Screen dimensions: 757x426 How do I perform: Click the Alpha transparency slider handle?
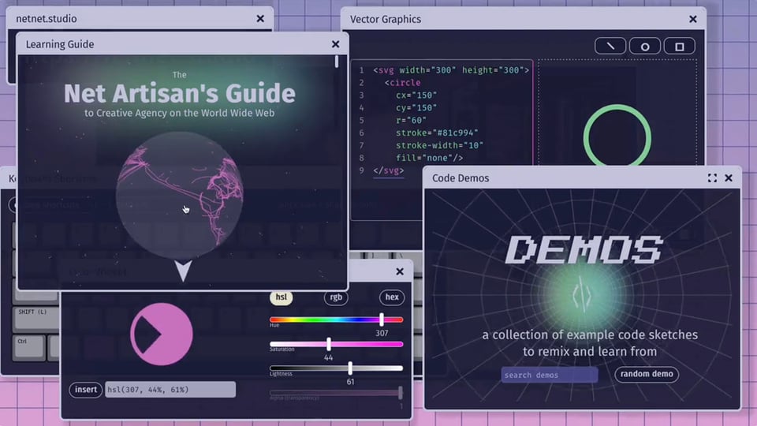tap(401, 393)
